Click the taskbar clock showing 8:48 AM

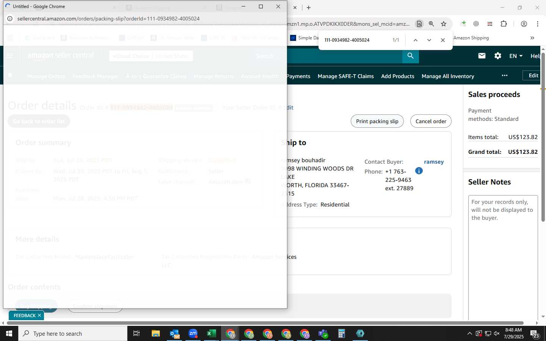(514, 333)
